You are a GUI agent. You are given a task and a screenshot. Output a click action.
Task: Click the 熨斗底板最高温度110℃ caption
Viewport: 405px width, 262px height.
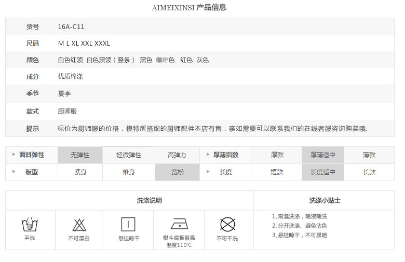coord(179,241)
